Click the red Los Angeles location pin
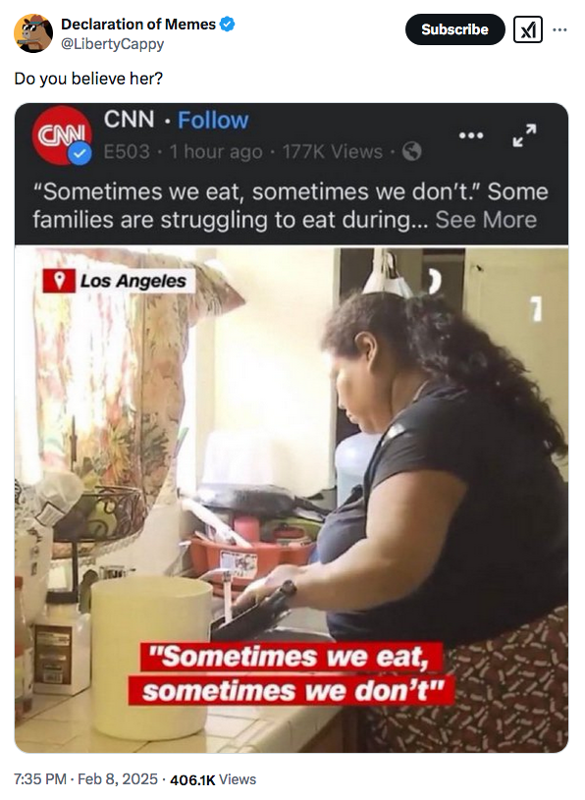 (x=59, y=281)
